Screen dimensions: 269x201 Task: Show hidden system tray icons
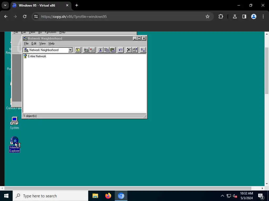coord(222,196)
